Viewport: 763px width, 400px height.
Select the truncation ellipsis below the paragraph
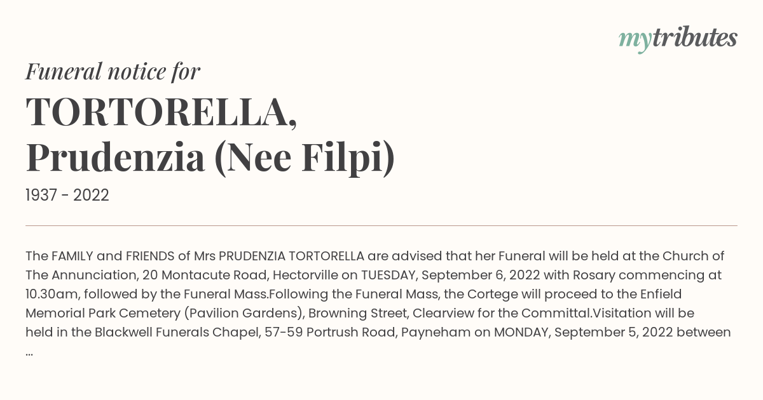coord(29,354)
